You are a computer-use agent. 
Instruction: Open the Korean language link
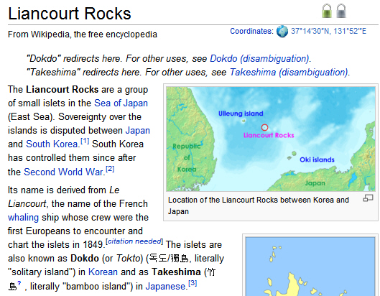(103, 272)
